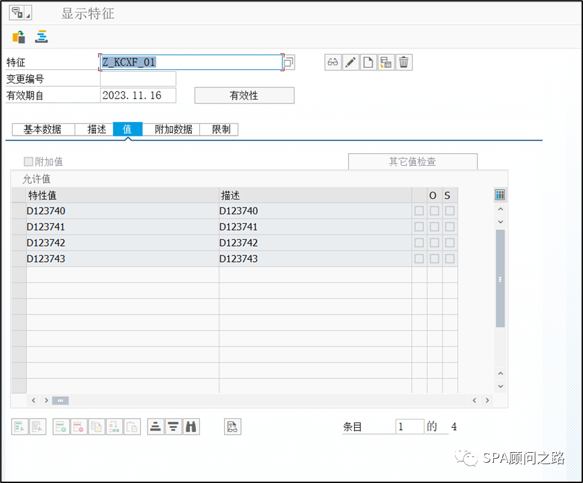Click the paste rows icon

[x=132, y=427]
